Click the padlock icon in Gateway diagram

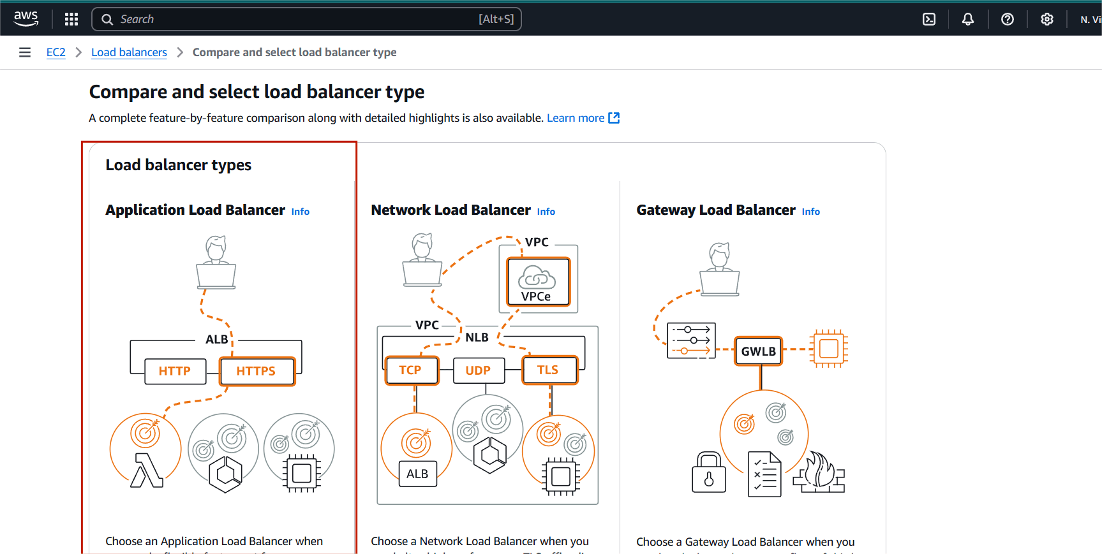(x=709, y=472)
